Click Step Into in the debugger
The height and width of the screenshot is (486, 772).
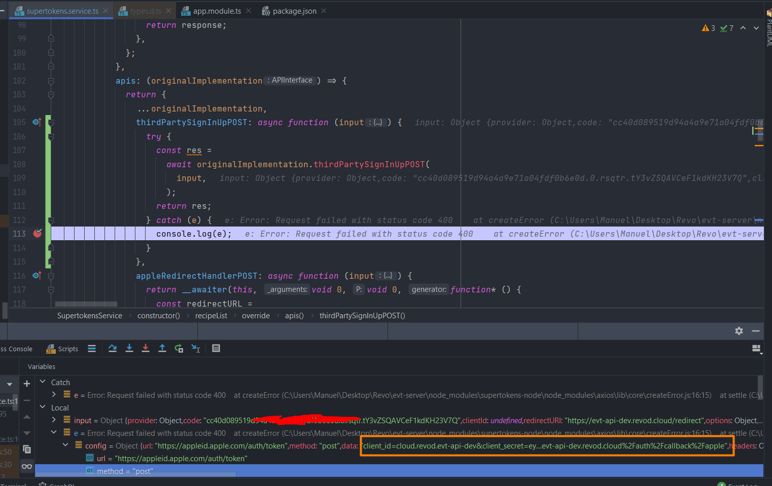tap(129, 348)
